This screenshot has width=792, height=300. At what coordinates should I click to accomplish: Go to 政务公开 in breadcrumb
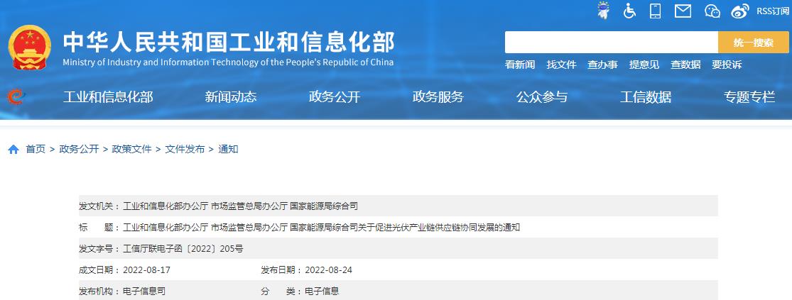[x=79, y=149]
